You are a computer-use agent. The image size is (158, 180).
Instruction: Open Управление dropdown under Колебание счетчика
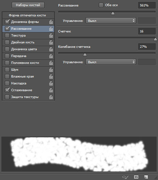pos(111,62)
